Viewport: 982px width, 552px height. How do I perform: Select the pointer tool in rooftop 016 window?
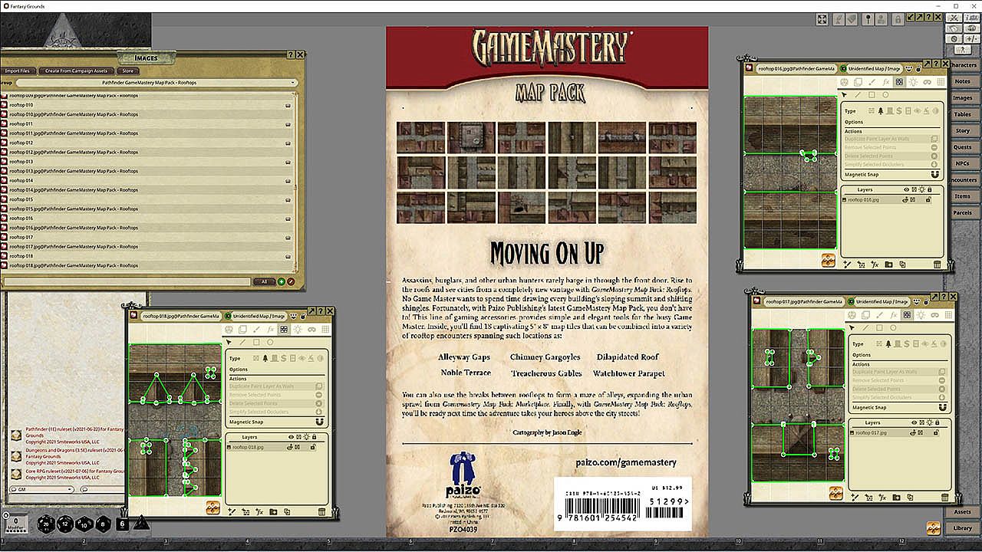click(x=844, y=95)
